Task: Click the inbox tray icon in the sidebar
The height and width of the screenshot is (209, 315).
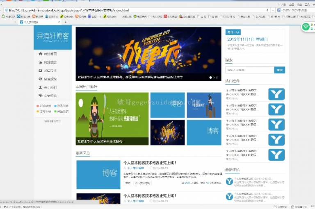Action: 40,70
